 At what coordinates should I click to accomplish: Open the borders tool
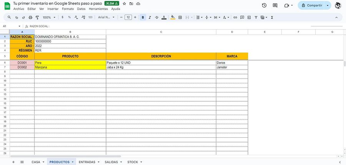[x=180, y=17]
